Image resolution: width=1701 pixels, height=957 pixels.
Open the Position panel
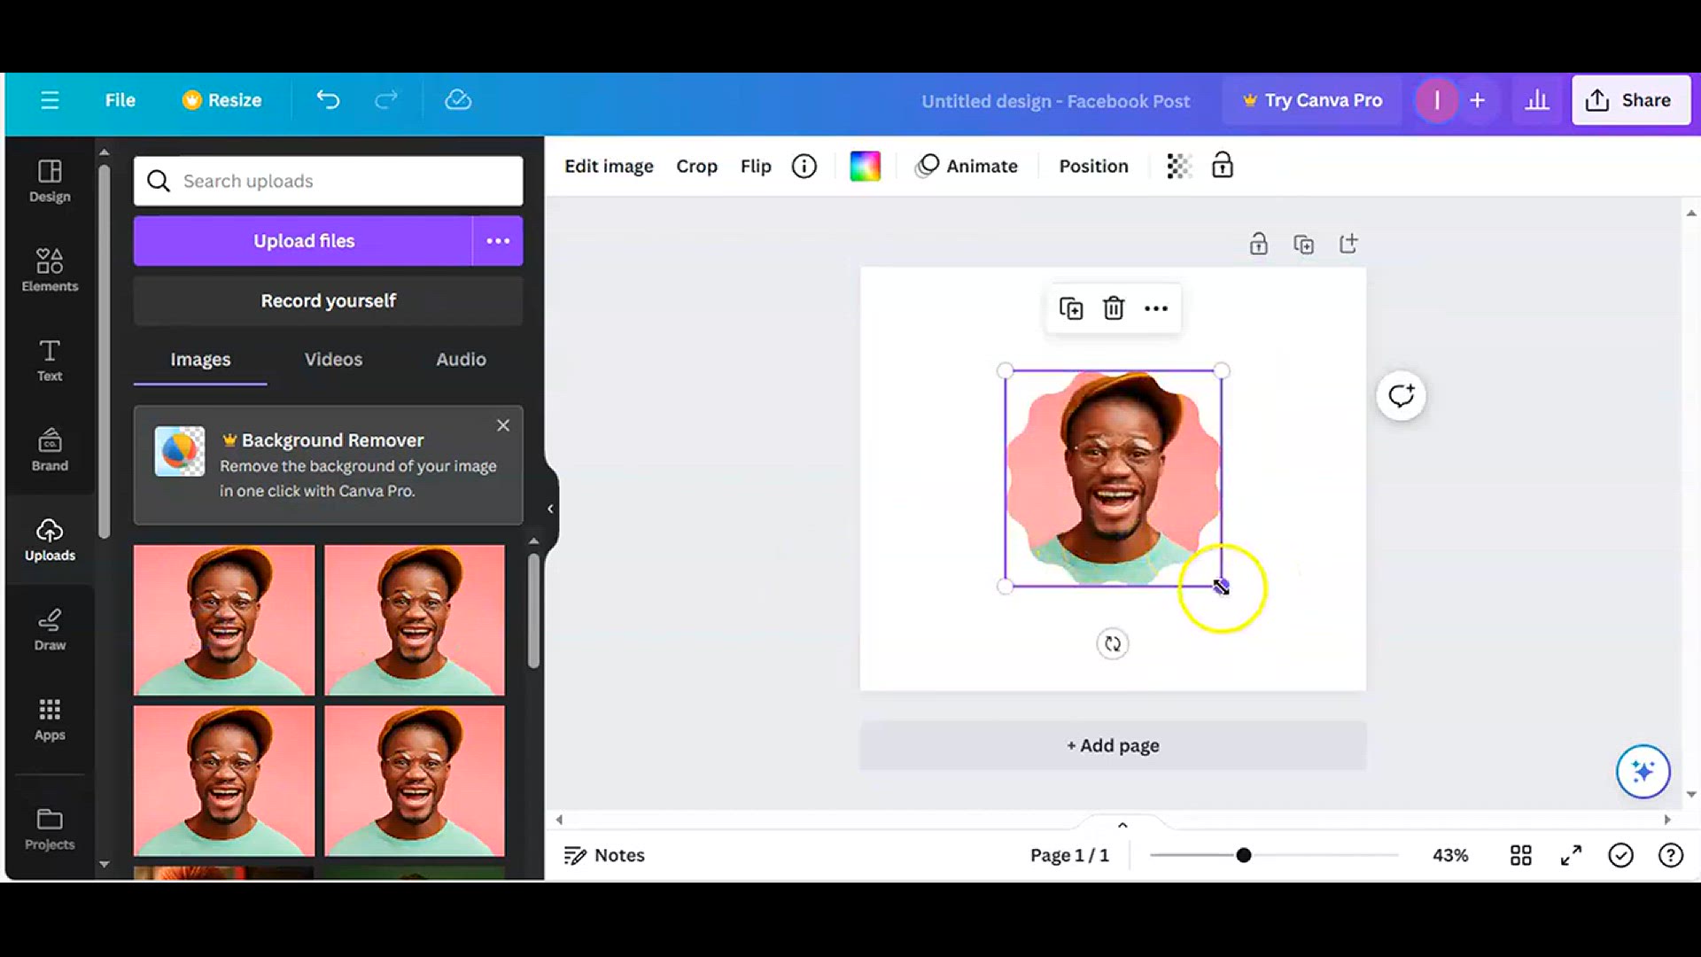[1093, 167]
